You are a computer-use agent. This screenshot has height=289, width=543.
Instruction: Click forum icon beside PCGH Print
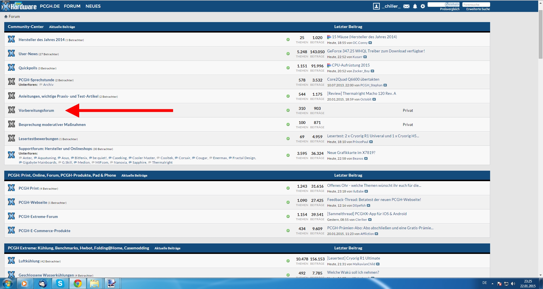[x=11, y=188]
